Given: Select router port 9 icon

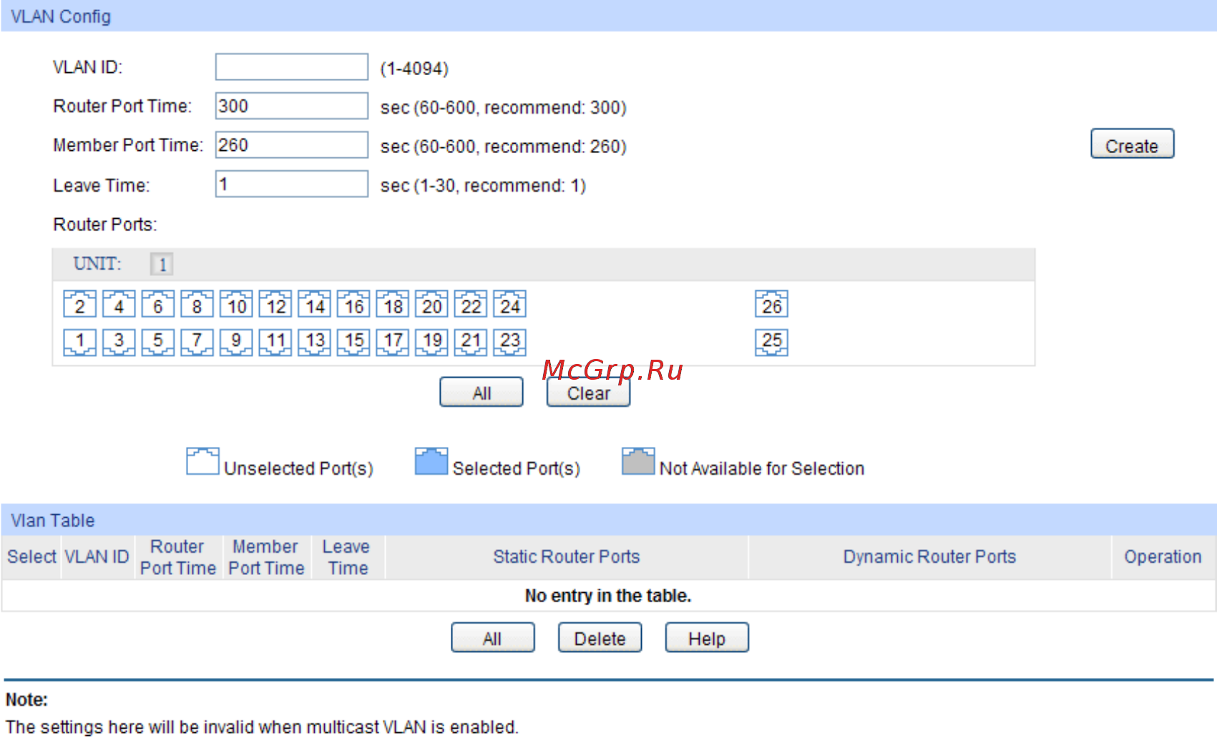Looking at the screenshot, I should coord(236,342).
